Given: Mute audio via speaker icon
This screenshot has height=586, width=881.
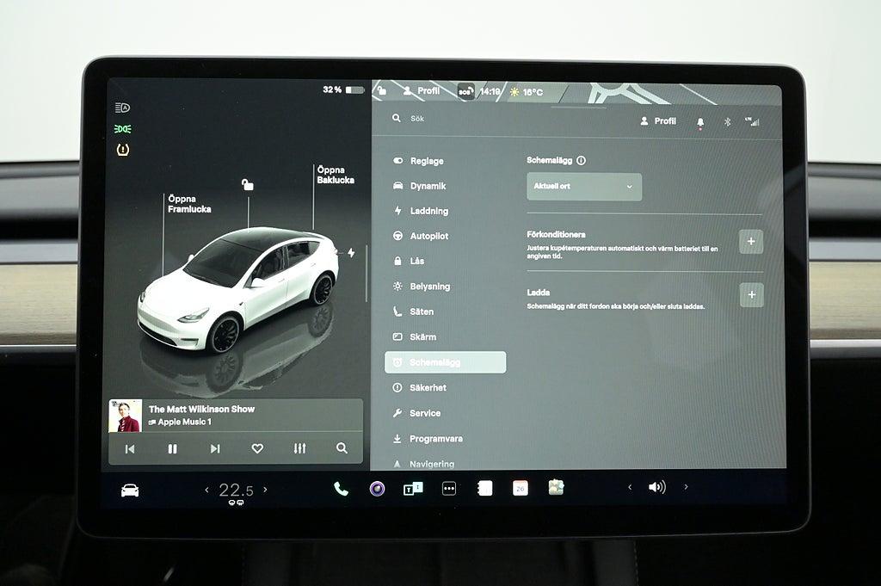Looking at the screenshot, I should pos(656,487).
